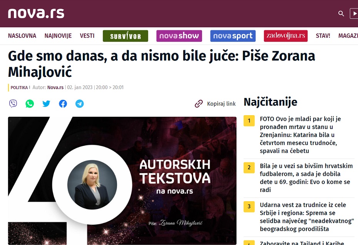Click the POLITIKA category link
358x245 pixels.
tap(19, 88)
